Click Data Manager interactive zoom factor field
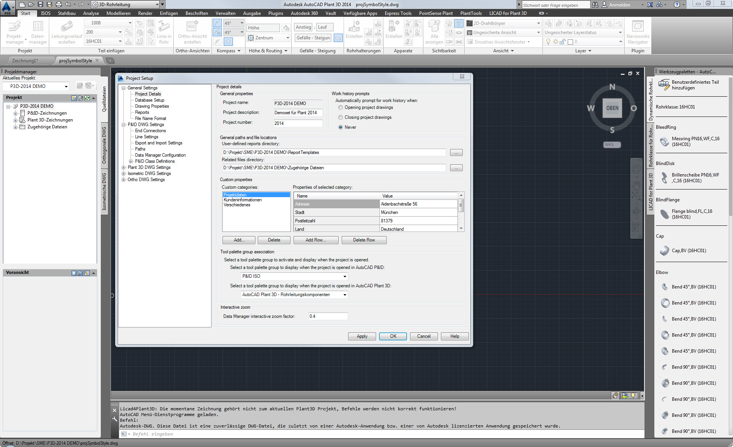Viewport: 733px width, 447px height. (328, 317)
